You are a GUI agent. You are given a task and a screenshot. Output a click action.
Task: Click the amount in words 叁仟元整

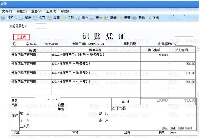click(119, 108)
